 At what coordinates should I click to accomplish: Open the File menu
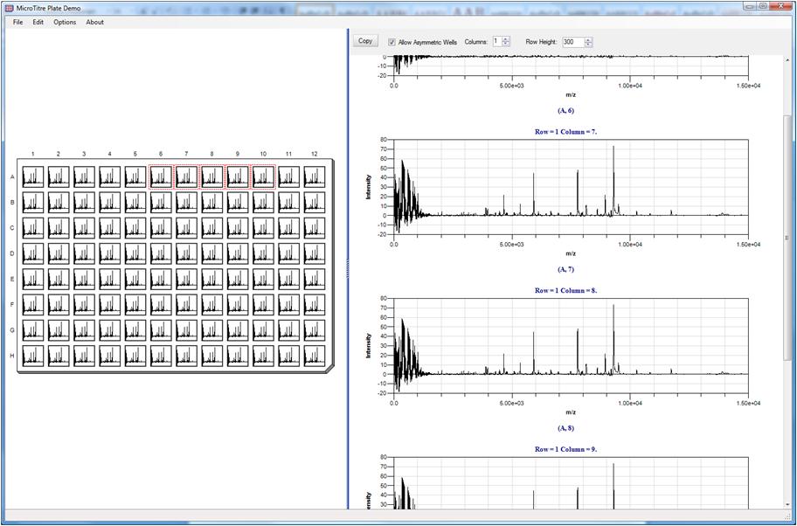(17, 22)
